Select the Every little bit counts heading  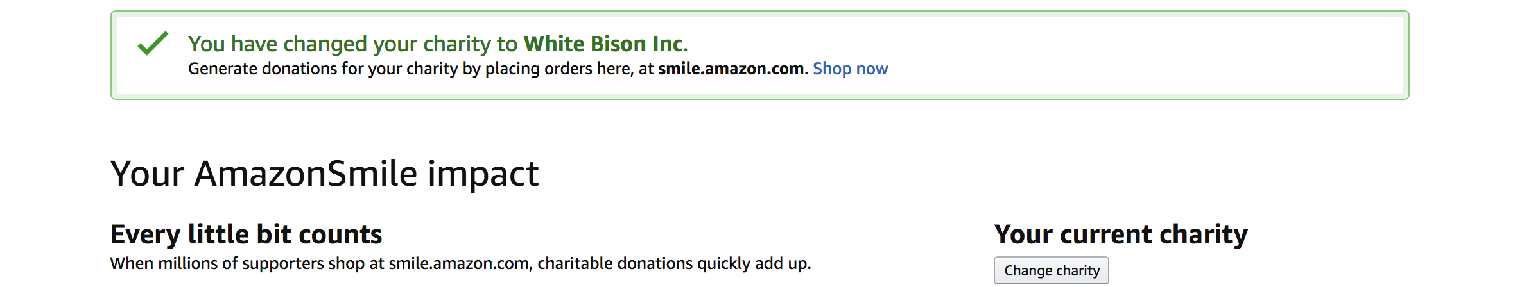(x=246, y=234)
